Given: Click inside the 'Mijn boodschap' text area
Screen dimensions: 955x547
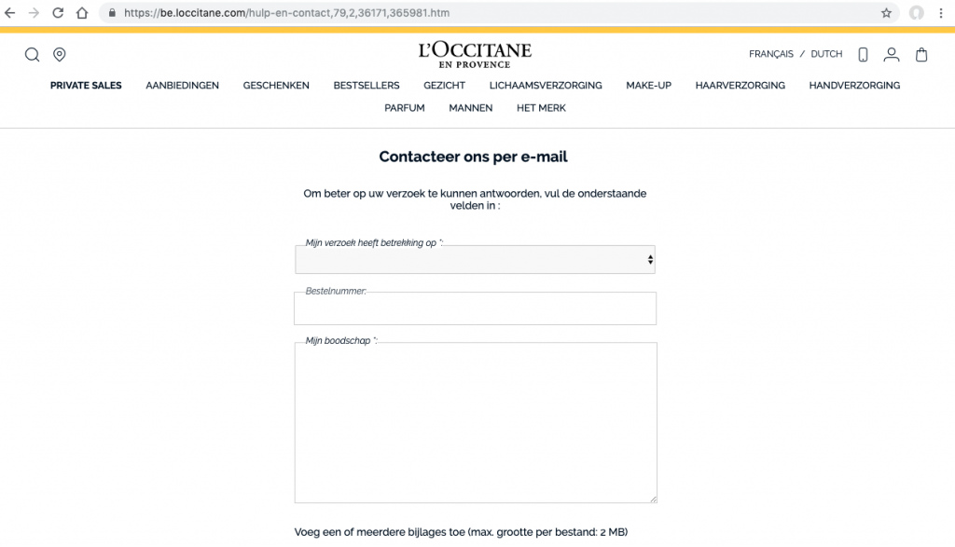Looking at the screenshot, I should click(476, 423).
